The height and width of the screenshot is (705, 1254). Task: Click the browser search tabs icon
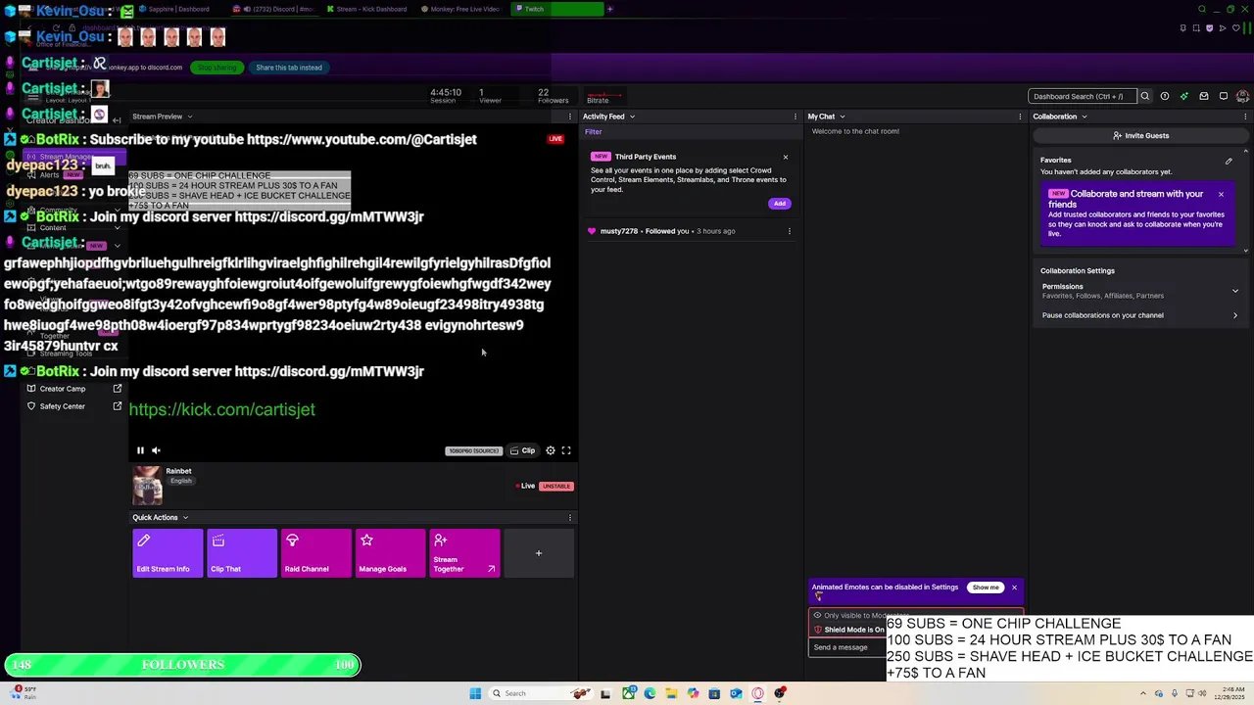coord(1202,9)
